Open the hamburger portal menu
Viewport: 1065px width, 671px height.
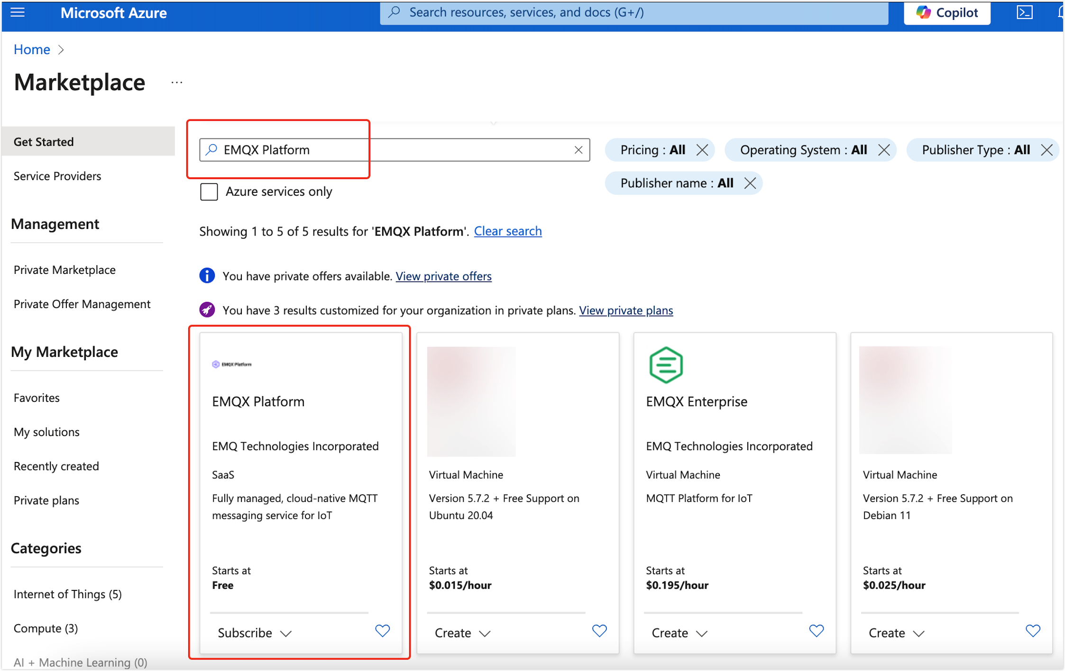[x=18, y=12]
